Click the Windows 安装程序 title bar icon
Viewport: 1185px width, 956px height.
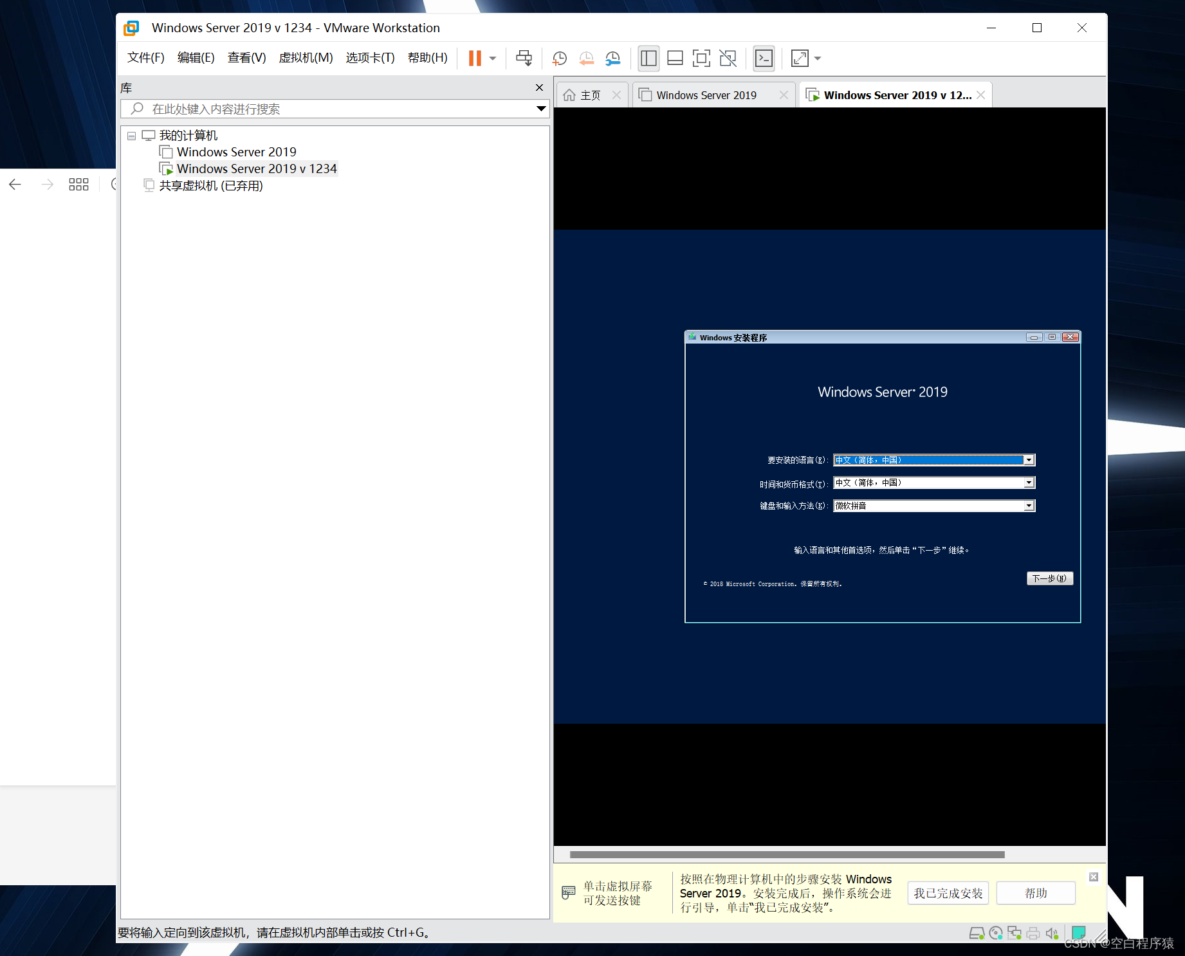(x=692, y=337)
